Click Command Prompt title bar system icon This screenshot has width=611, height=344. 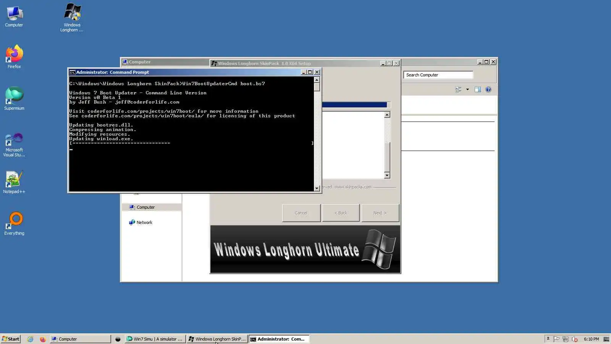click(72, 72)
